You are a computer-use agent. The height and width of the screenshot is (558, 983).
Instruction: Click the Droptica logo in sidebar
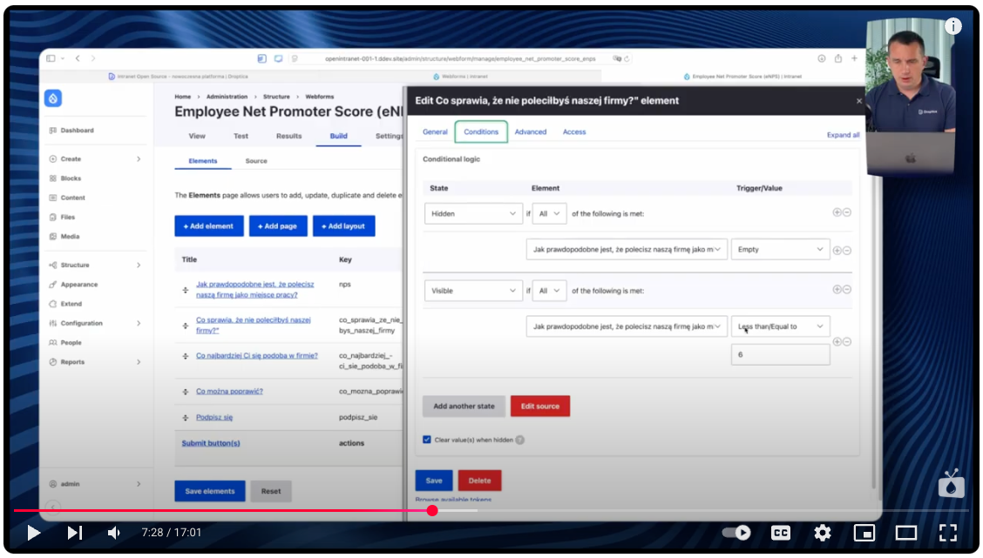(x=53, y=98)
